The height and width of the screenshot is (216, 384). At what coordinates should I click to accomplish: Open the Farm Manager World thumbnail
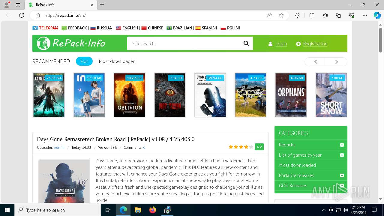[250, 95]
